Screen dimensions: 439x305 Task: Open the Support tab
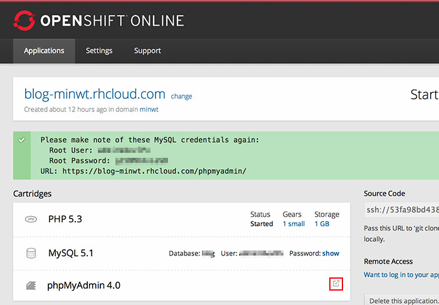click(147, 51)
